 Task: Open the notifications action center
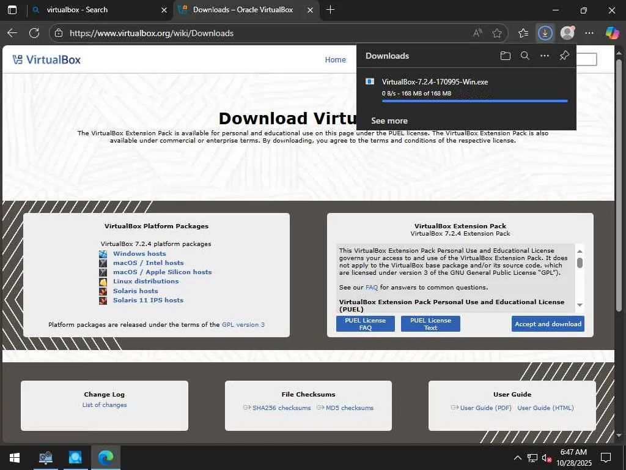coord(606,458)
